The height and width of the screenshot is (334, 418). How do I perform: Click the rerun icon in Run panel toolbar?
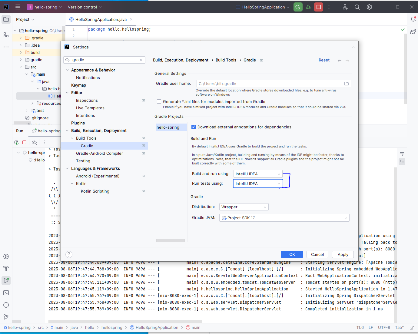click(16, 142)
